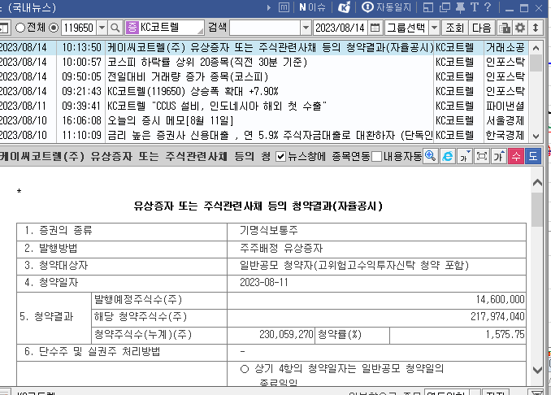Click the blue 도 button
This screenshot has width=551, height=395.
pyautogui.click(x=533, y=156)
